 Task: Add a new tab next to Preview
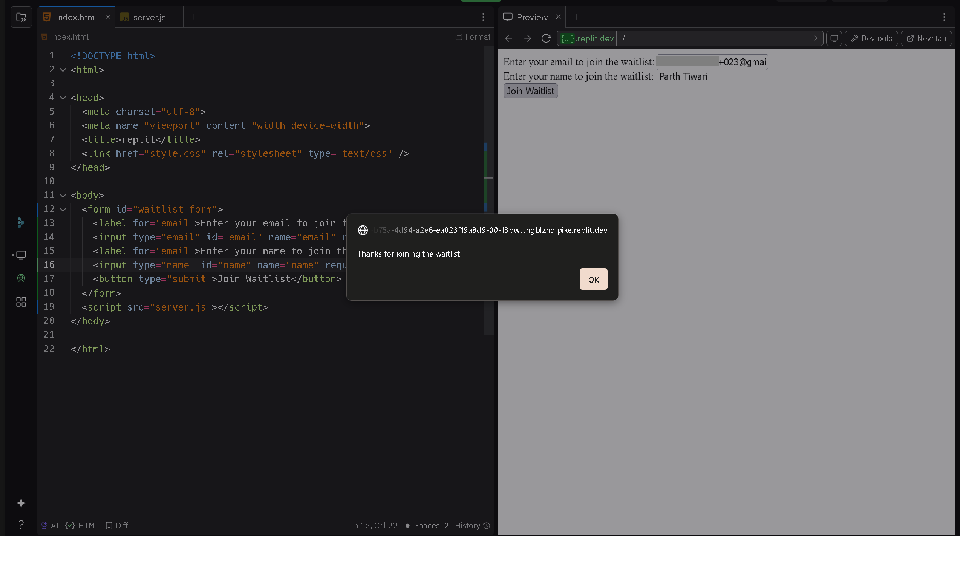(x=576, y=17)
